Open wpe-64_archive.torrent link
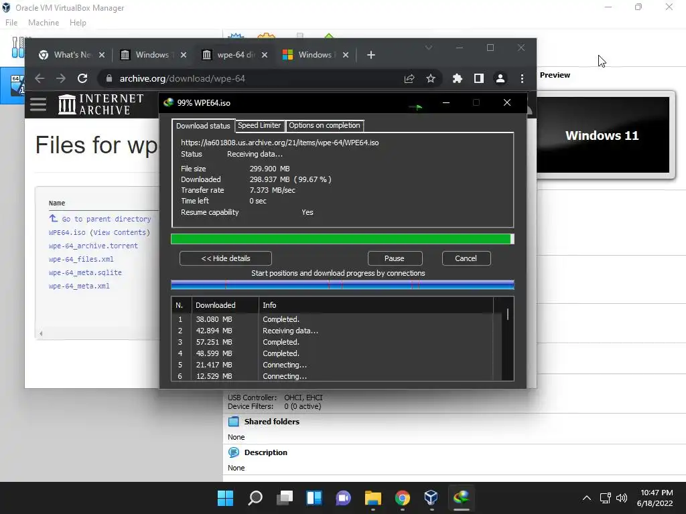Image resolution: width=686 pixels, height=514 pixels. (93, 246)
